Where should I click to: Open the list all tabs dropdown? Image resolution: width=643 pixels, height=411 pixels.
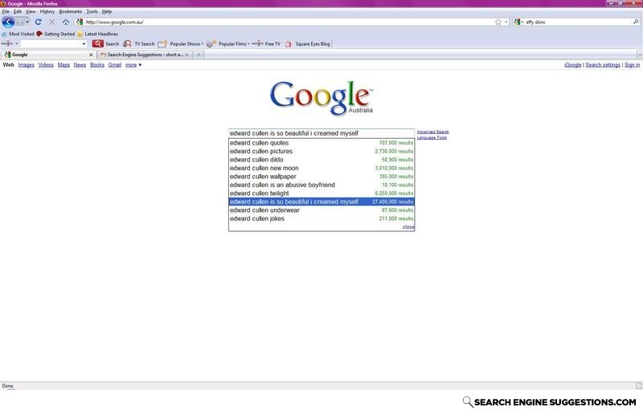click(639, 55)
